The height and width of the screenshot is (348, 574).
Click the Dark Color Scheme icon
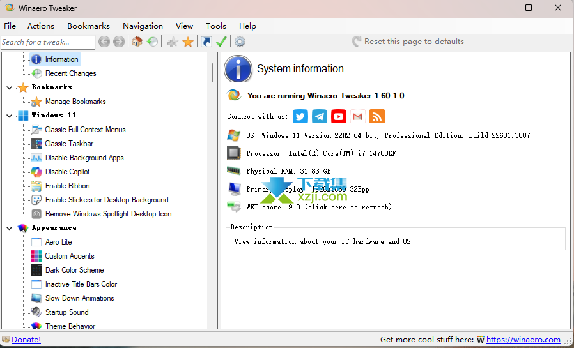pyautogui.click(x=36, y=270)
